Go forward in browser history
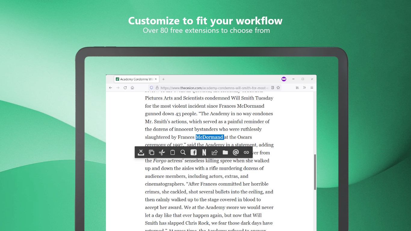411x231 pixels. coord(118,88)
